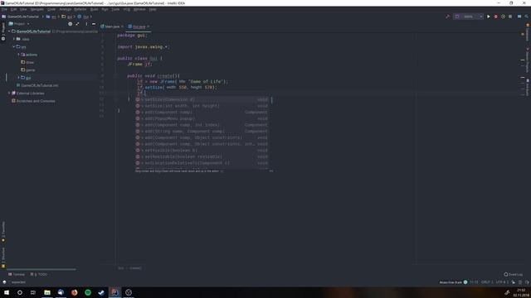Click the Locate/scroll-from-source target icon in Project panel
The width and height of the screenshot is (531, 298).
tap(70, 24)
